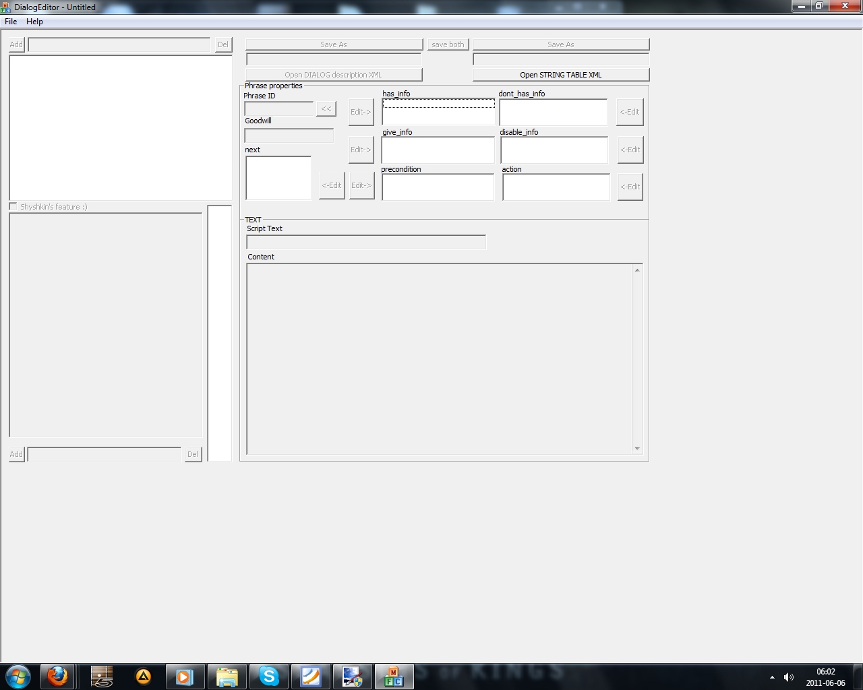
Task: Open the volume speaker icon in tray
Action: coord(788,677)
